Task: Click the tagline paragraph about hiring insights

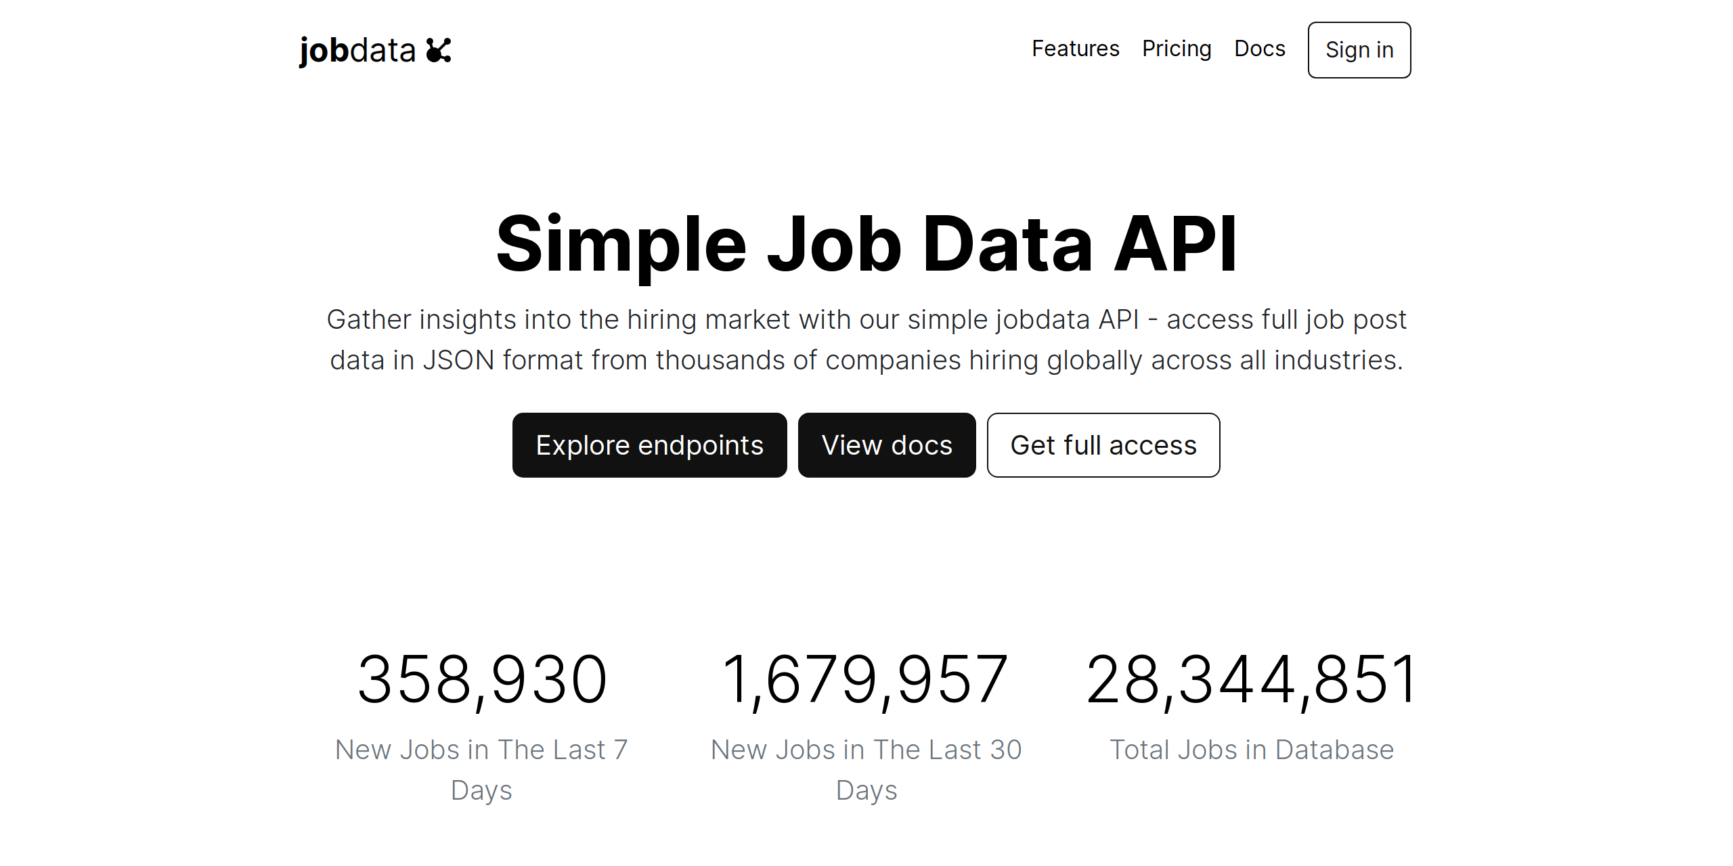Action: click(866, 338)
